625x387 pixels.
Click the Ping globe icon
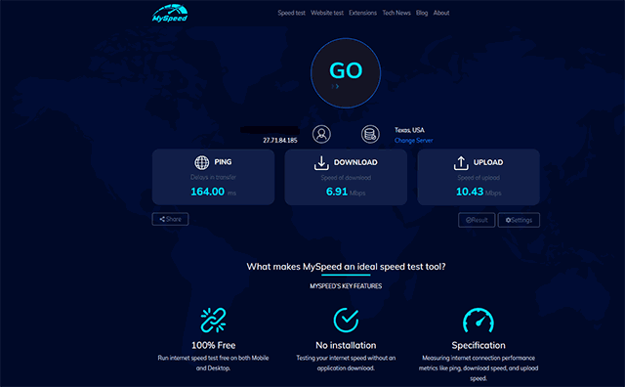pos(202,162)
